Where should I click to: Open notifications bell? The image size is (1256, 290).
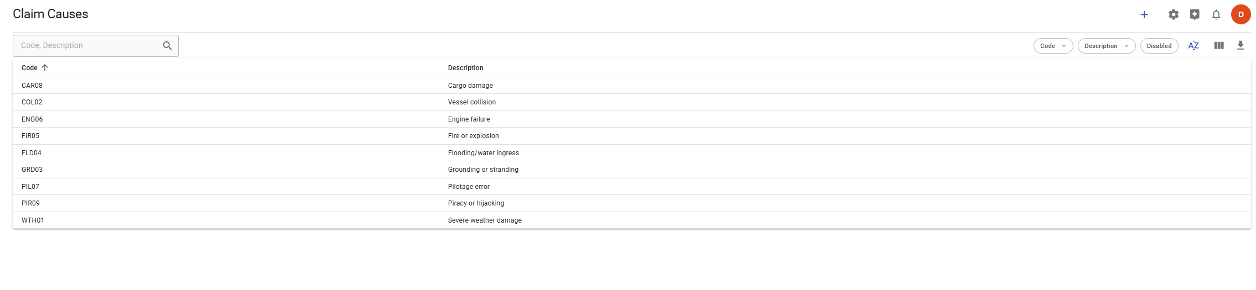click(x=1216, y=15)
